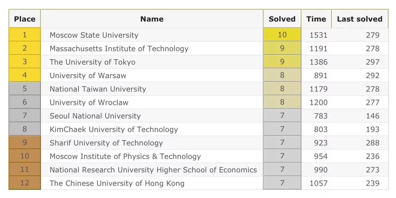Screen dimensions: 396x198
Task: Click the Last solved column header
Action: [x=359, y=19]
